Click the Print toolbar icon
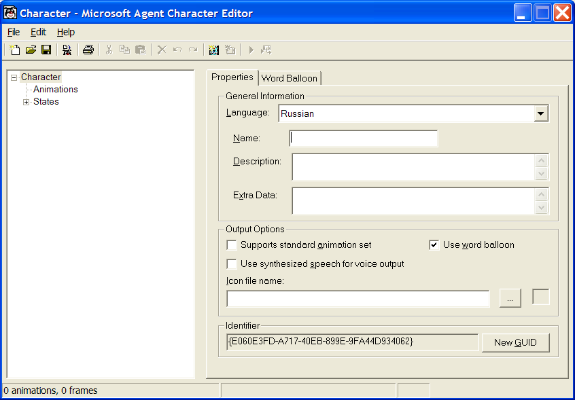This screenshot has width=575, height=400. [x=88, y=50]
